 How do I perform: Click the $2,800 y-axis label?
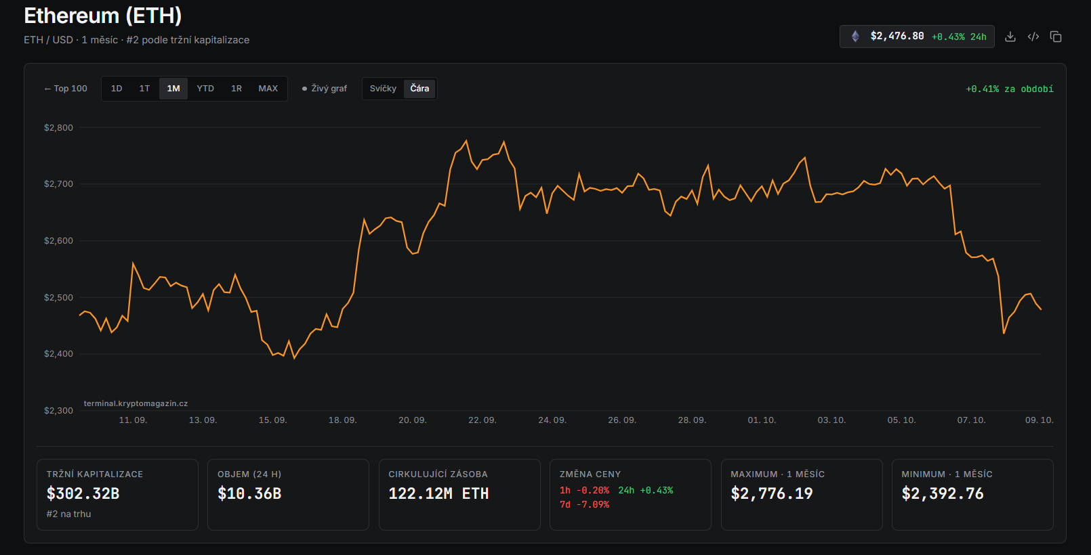(x=58, y=128)
